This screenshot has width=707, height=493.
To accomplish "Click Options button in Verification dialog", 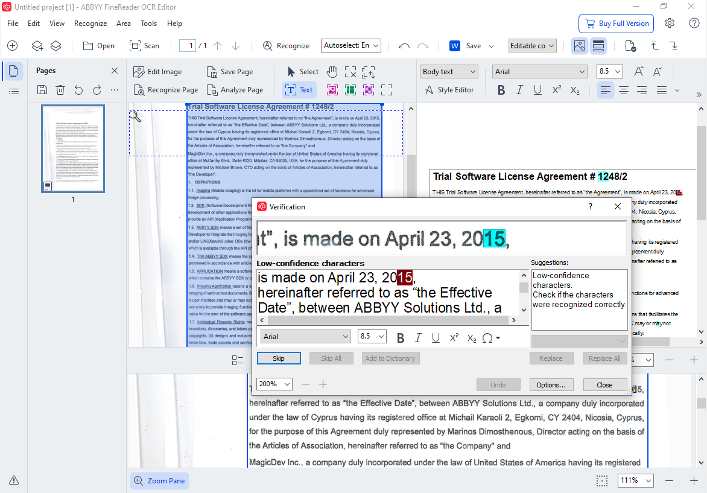I will point(551,385).
